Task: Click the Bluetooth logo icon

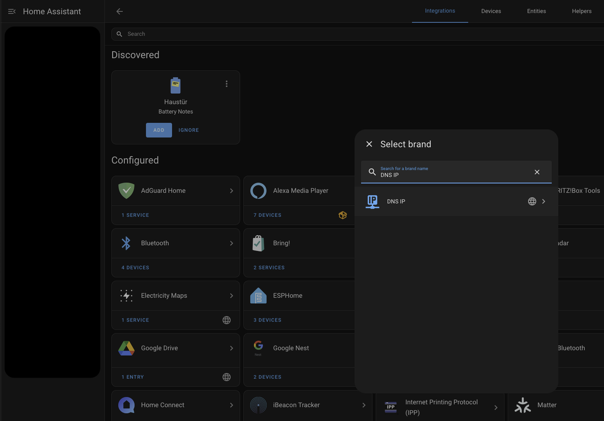Action: (126, 243)
